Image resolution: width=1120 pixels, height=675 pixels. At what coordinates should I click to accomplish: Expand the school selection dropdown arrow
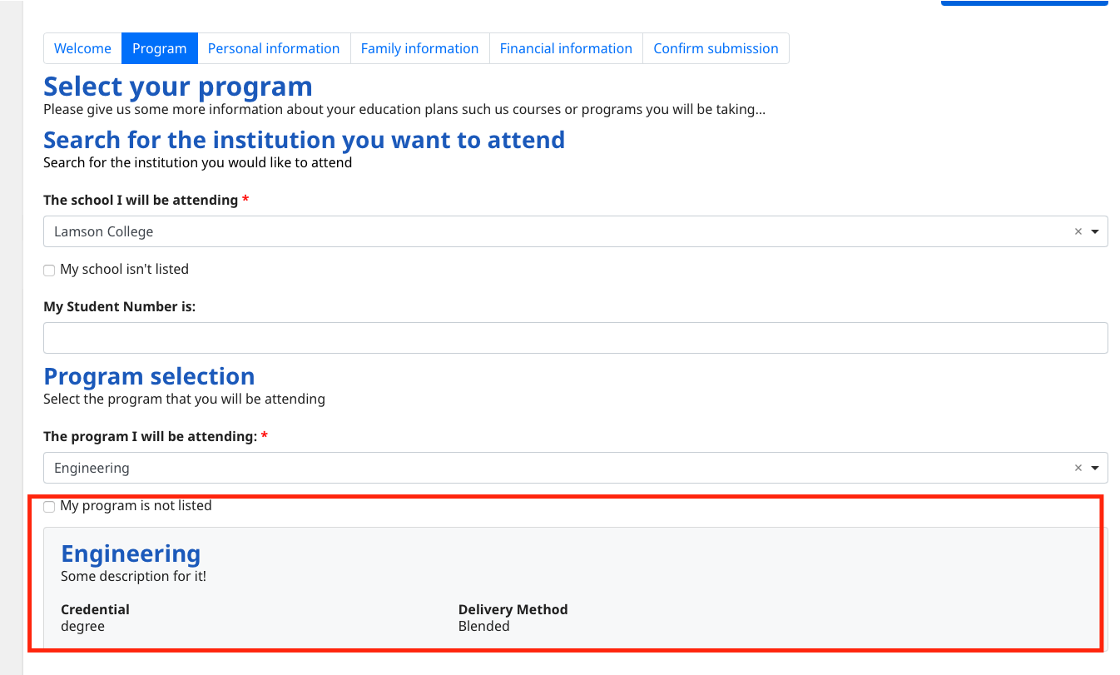1096,231
